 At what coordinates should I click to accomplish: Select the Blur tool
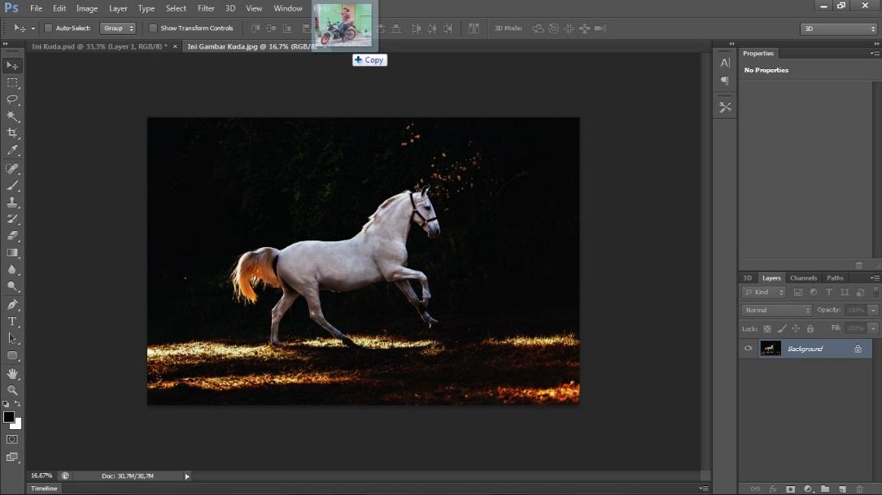(12, 270)
